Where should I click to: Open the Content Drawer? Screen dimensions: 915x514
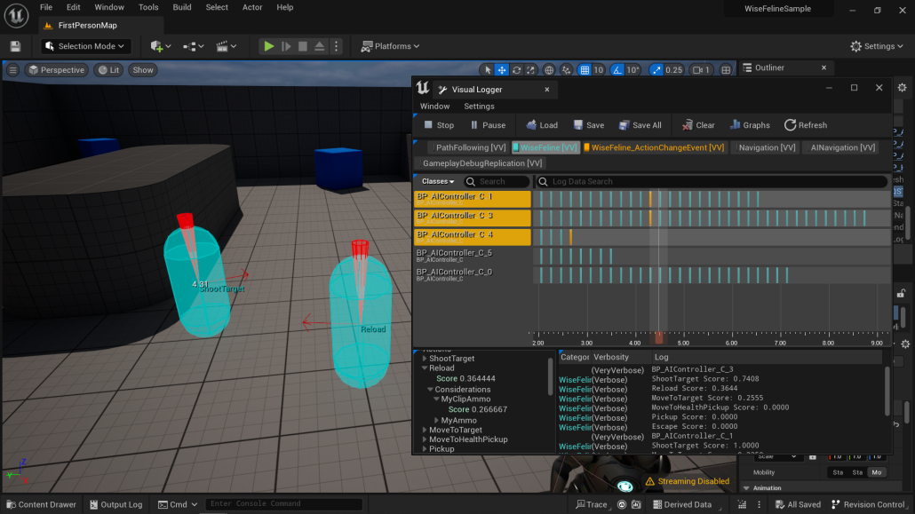point(42,504)
